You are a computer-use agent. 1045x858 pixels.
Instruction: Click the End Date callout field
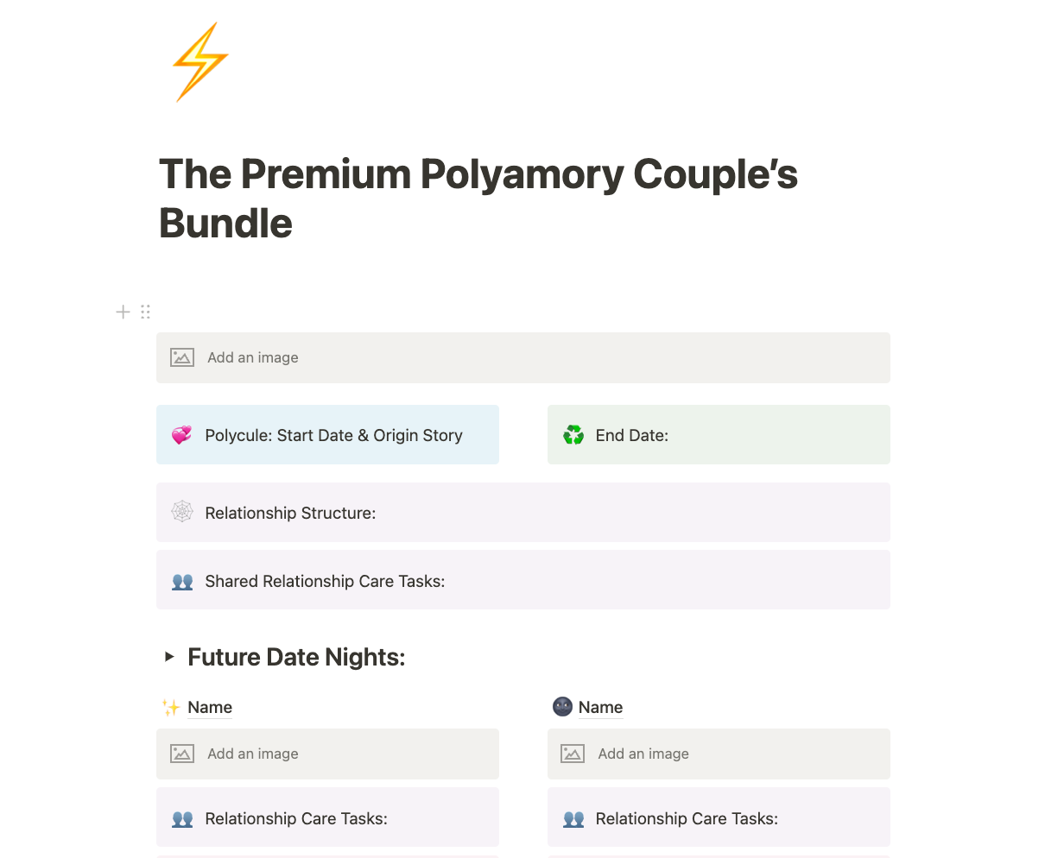[719, 435]
